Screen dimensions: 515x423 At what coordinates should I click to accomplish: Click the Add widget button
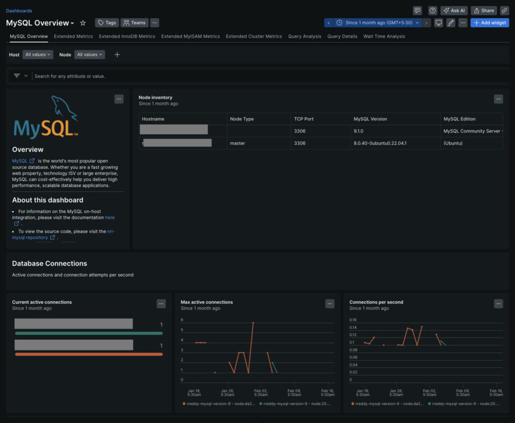click(489, 23)
